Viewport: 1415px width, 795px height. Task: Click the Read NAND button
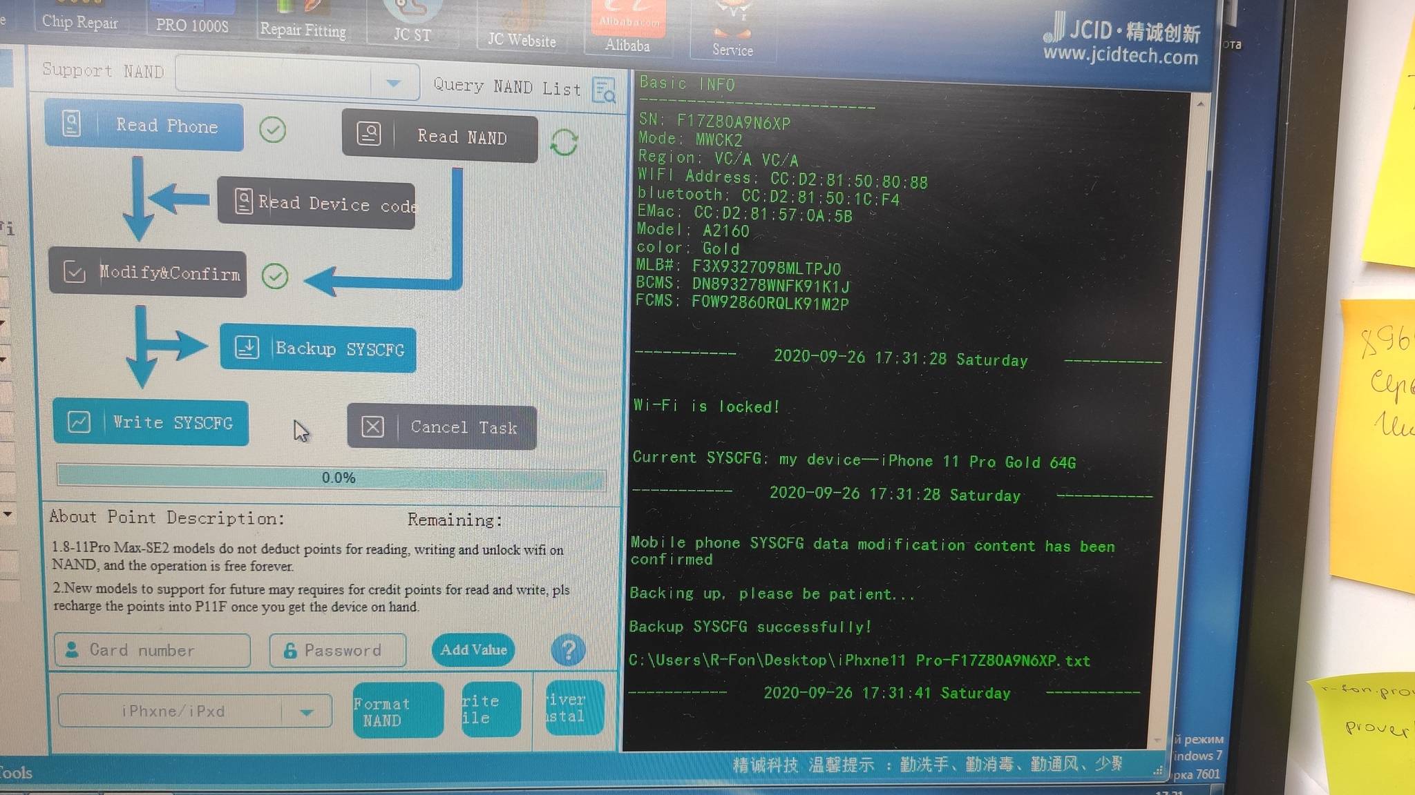(x=439, y=137)
